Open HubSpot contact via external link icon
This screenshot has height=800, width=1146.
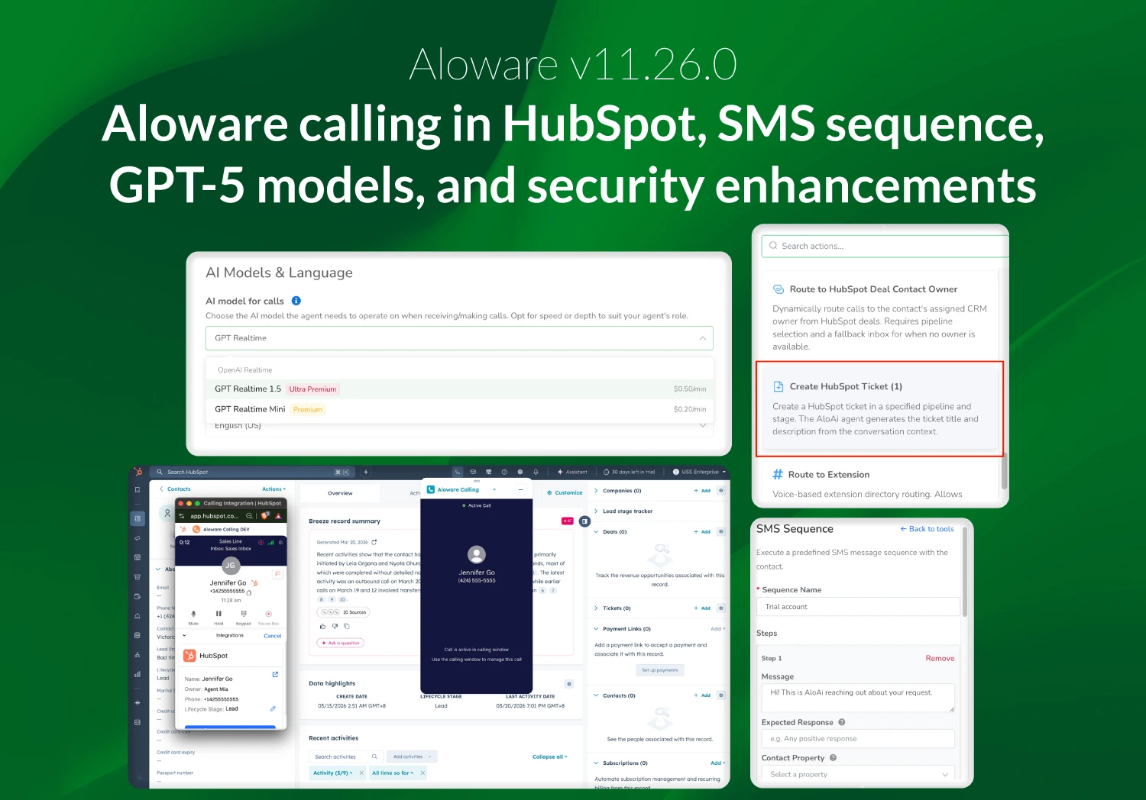click(x=275, y=674)
